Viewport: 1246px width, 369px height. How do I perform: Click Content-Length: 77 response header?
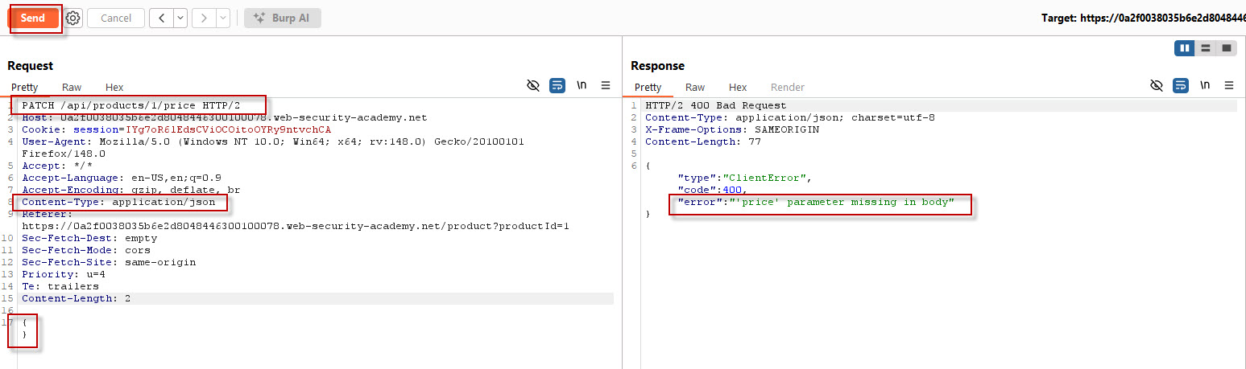pos(703,141)
